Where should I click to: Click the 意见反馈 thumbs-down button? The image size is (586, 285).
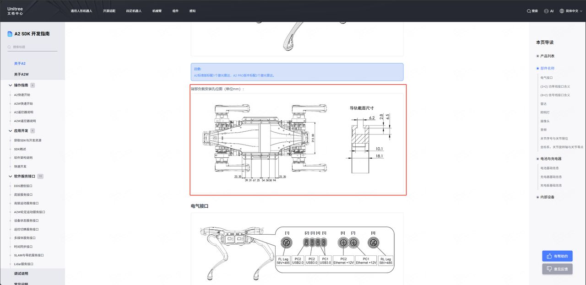tap(557, 269)
